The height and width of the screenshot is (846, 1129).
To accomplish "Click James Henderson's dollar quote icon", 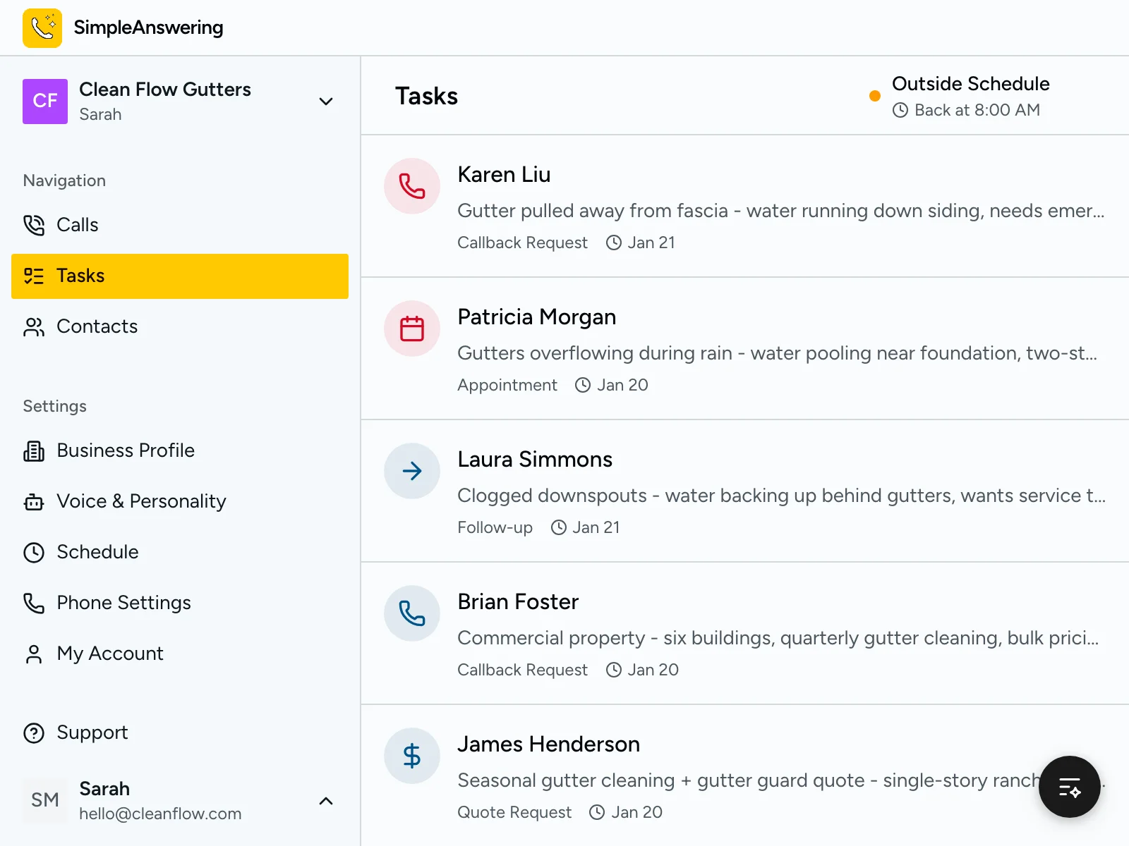I will point(412,756).
